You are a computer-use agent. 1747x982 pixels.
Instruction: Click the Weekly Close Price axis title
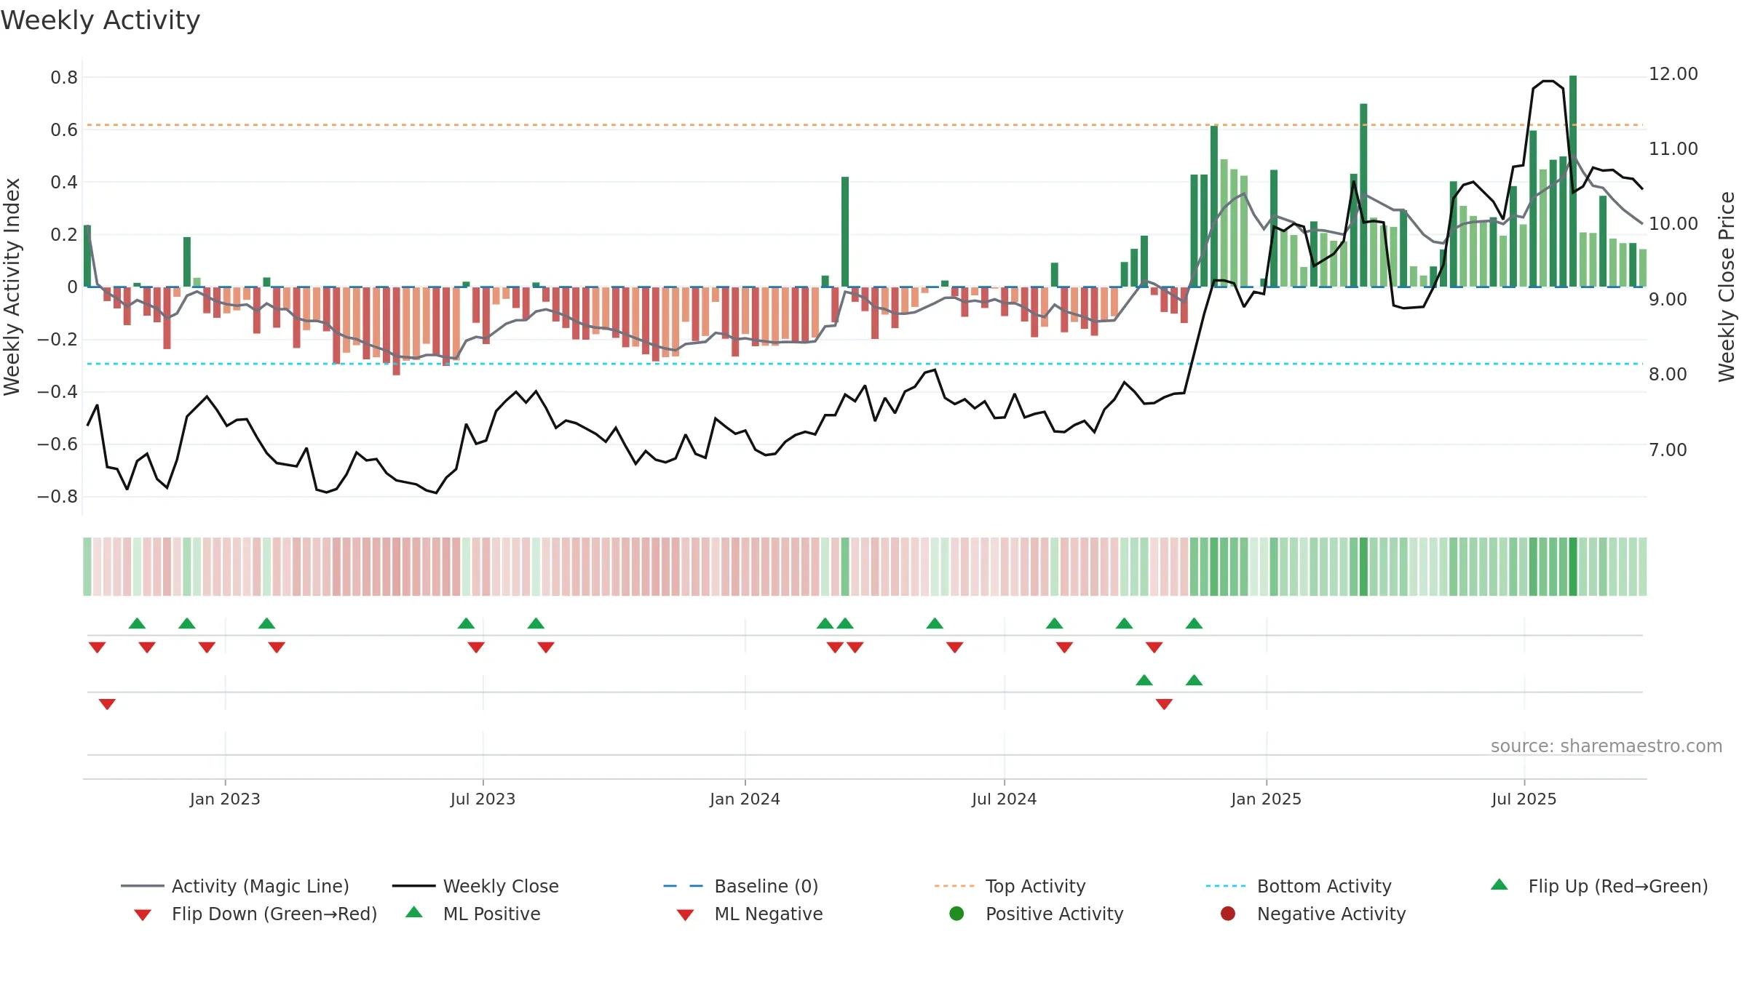click(1727, 287)
